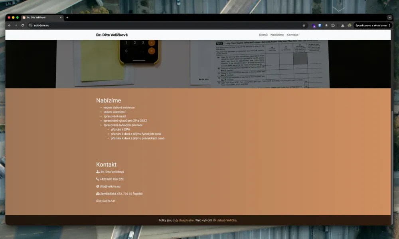Open the Unsplashe link in footer
399x239 pixels.
tap(186, 220)
